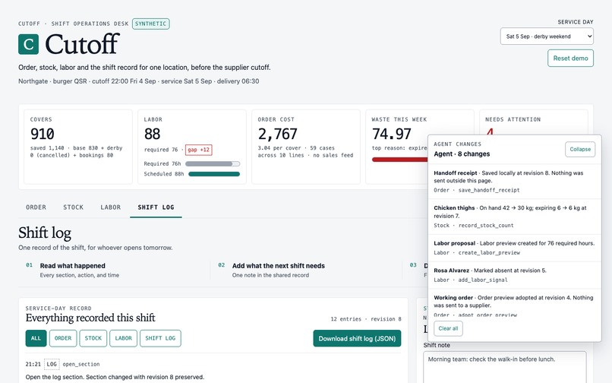Filter record entries by Shift Log
The height and width of the screenshot is (383, 612).
160,338
